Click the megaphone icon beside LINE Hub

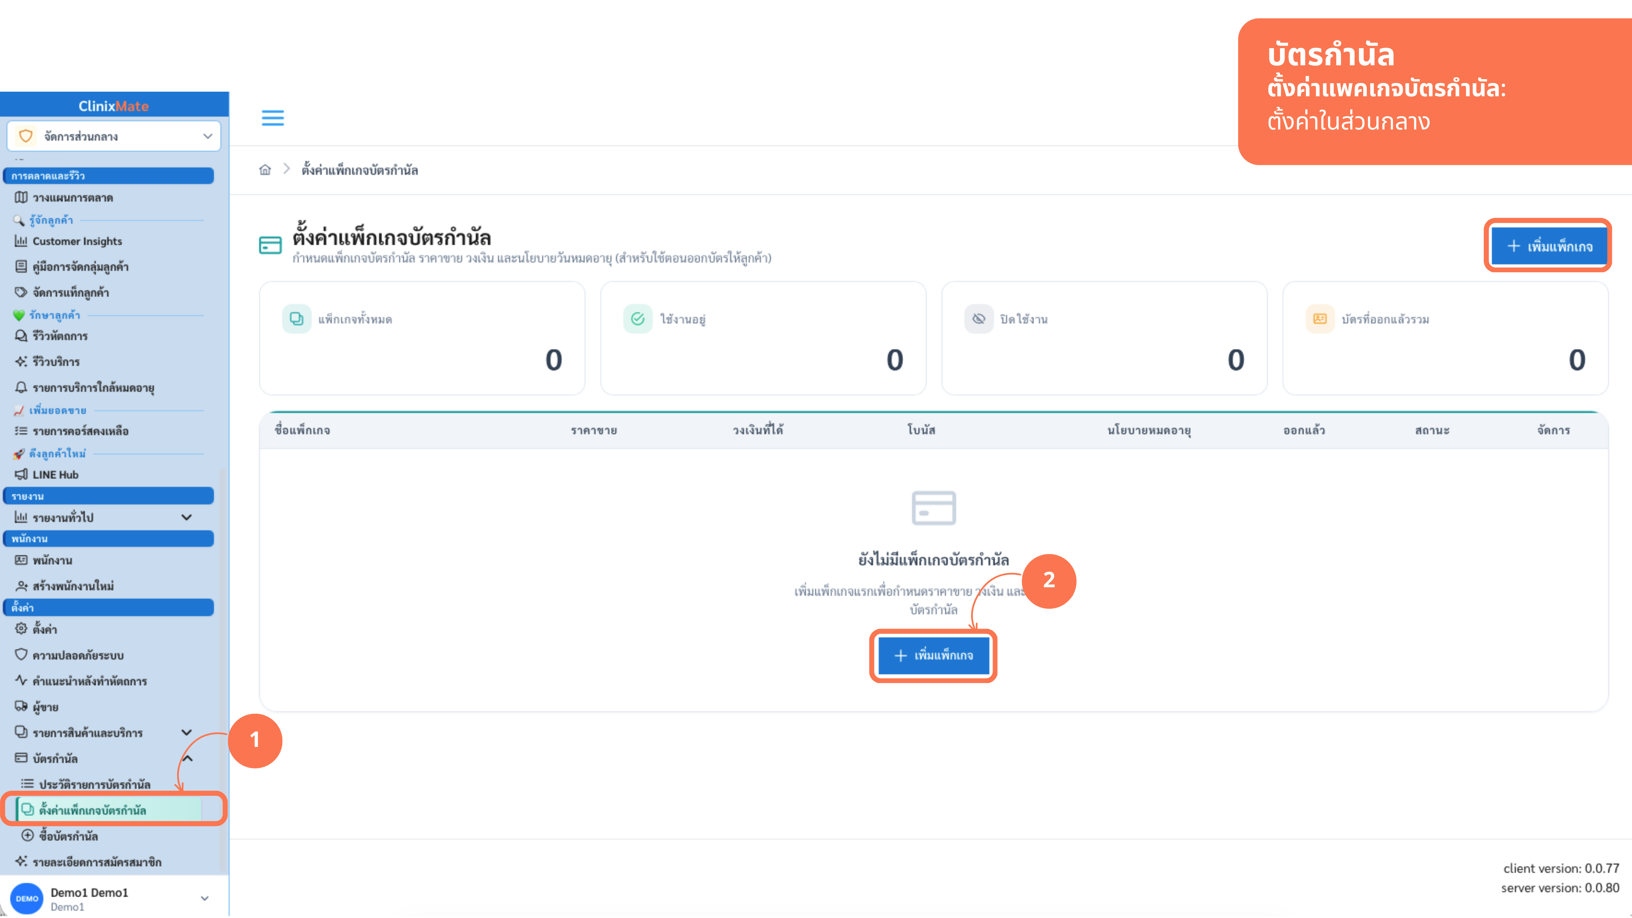tap(21, 475)
